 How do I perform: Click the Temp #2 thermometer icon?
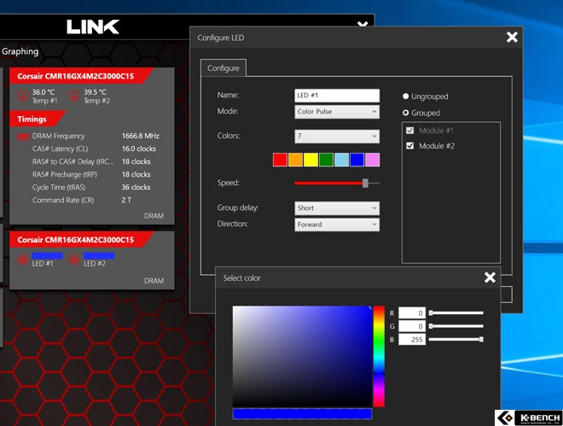[74, 96]
